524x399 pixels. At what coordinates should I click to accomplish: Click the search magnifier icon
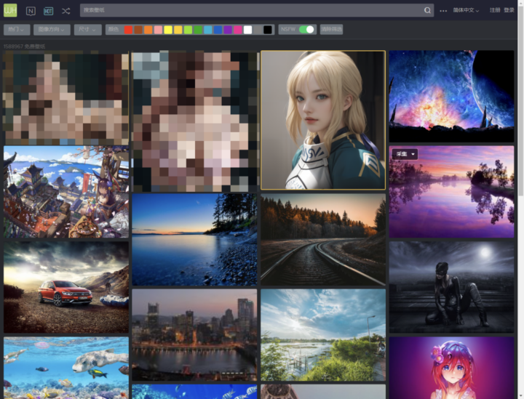pyautogui.click(x=427, y=11)
